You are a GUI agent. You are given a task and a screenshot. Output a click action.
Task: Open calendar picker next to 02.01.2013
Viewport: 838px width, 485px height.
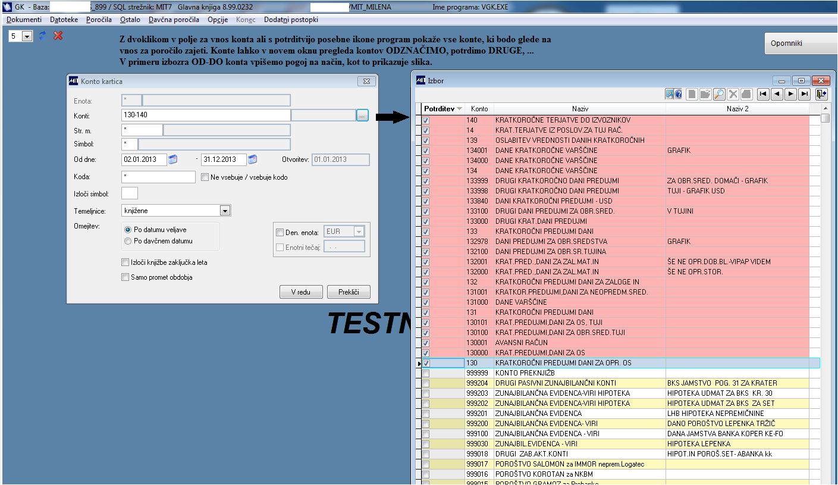[x=172, y=159]
